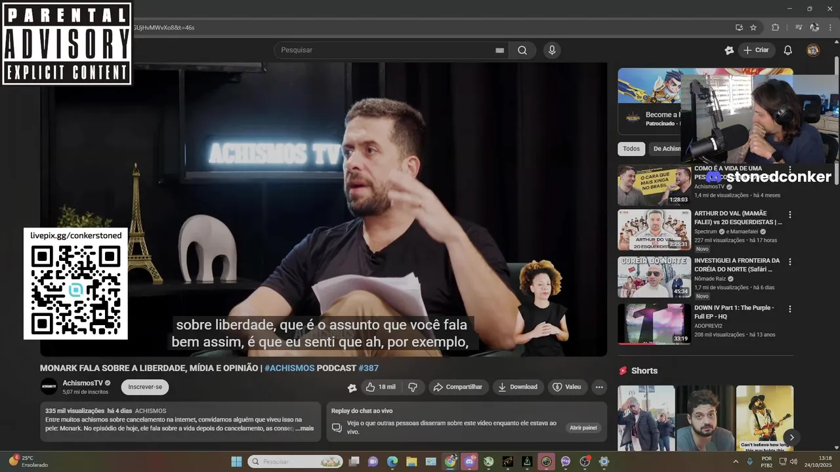Click ARTHUR DO VAL (MAMÃE FALEI) video title
The width and height of the screenshot is (840, 472).
[738, 218]
